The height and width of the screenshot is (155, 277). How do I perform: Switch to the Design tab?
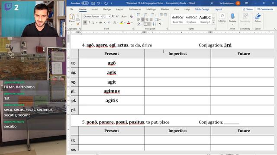point(107,9)
